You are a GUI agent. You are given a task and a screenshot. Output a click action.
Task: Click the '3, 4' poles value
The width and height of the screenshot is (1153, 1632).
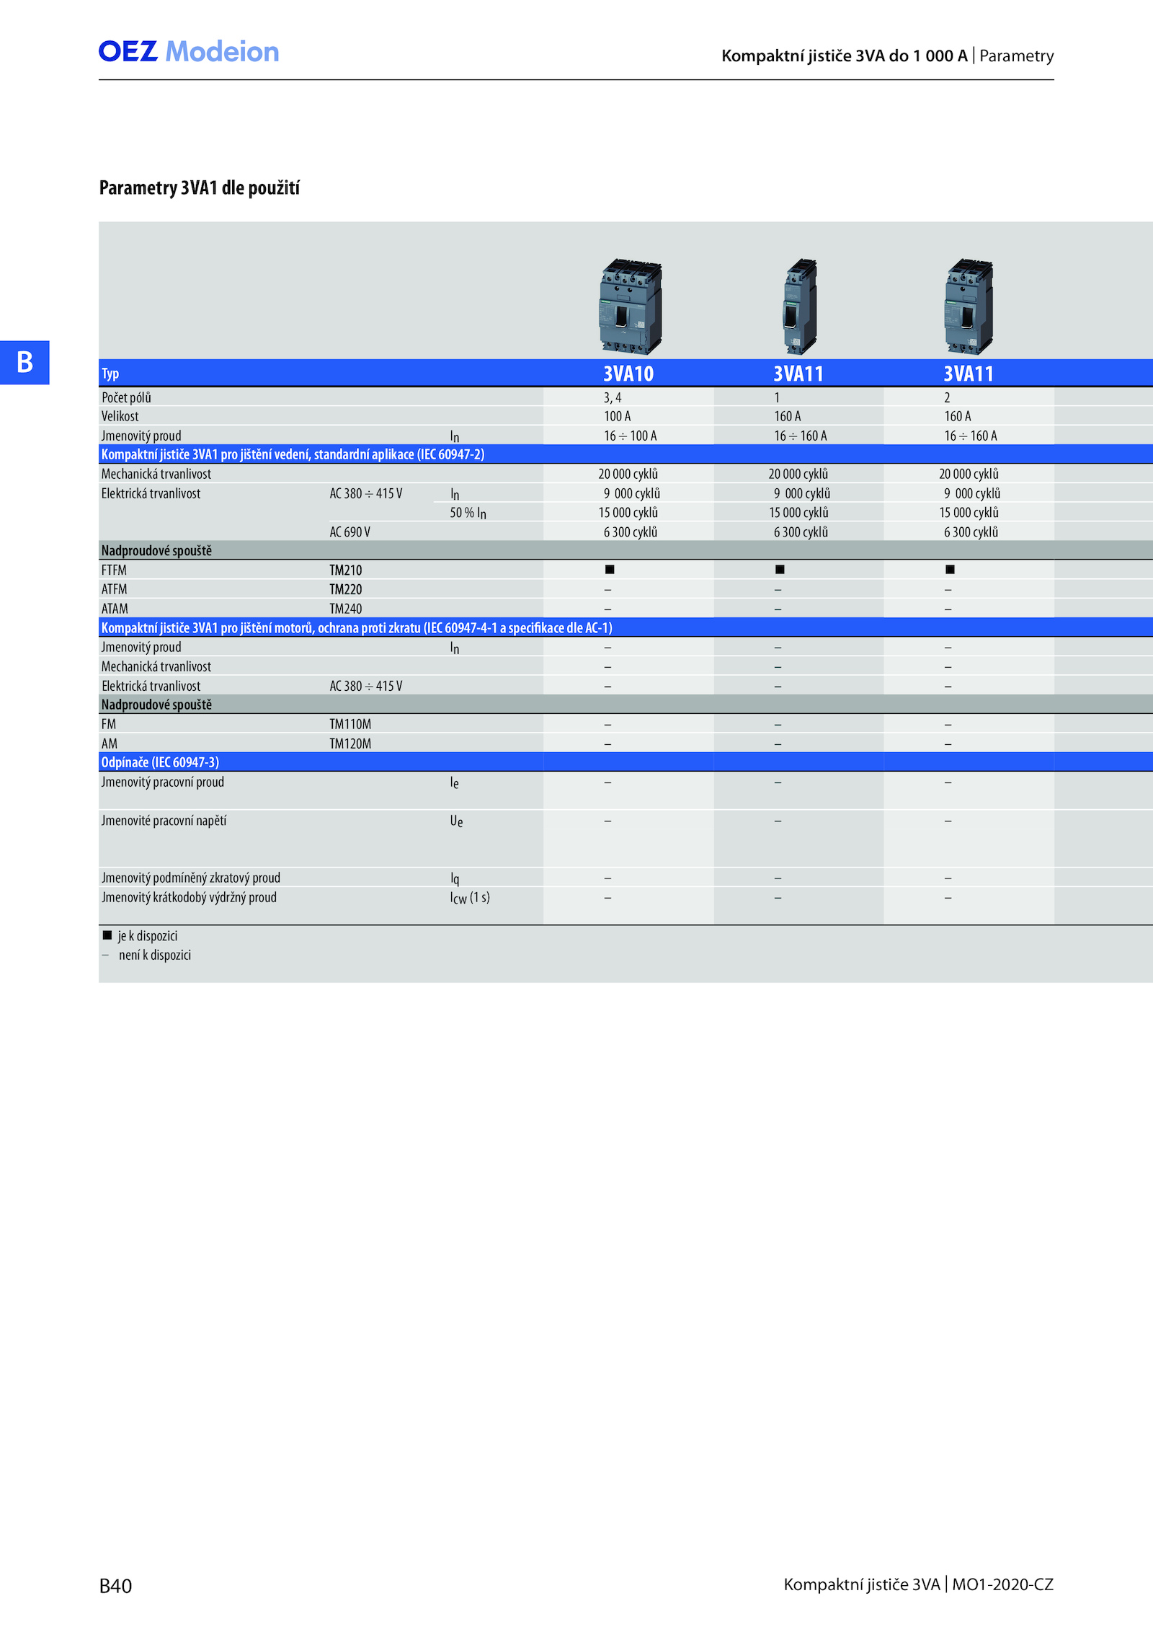click(613, 397)
